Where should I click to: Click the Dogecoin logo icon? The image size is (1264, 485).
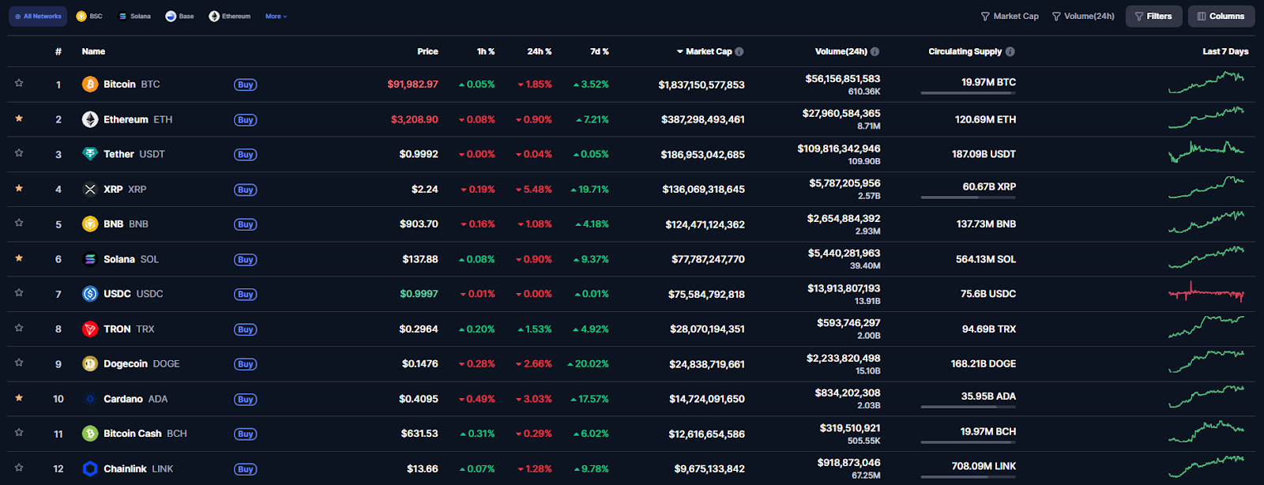[90, 364]
